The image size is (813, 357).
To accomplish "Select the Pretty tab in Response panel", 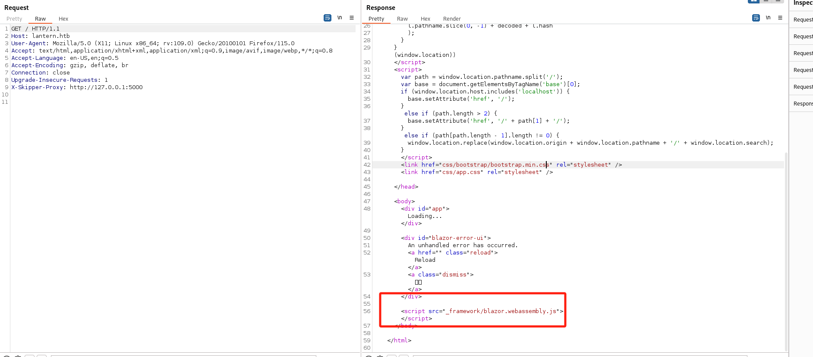I will pyautogui.click(x=376, y=19).
